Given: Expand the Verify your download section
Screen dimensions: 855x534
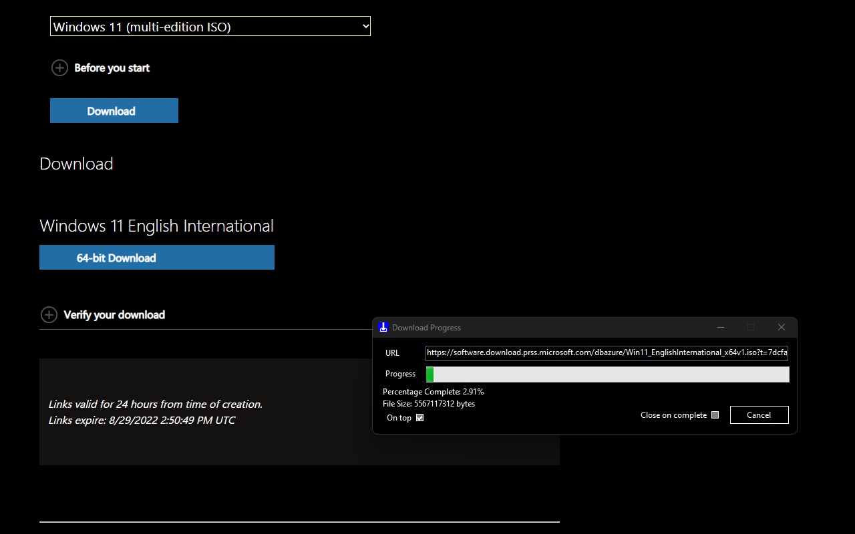Looking at the screenshot, I should (x=103, y=314).
